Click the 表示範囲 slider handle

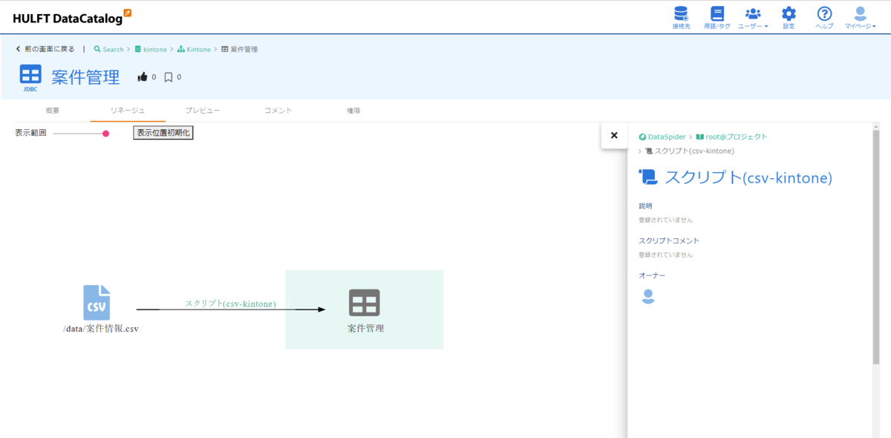[105, 134]
